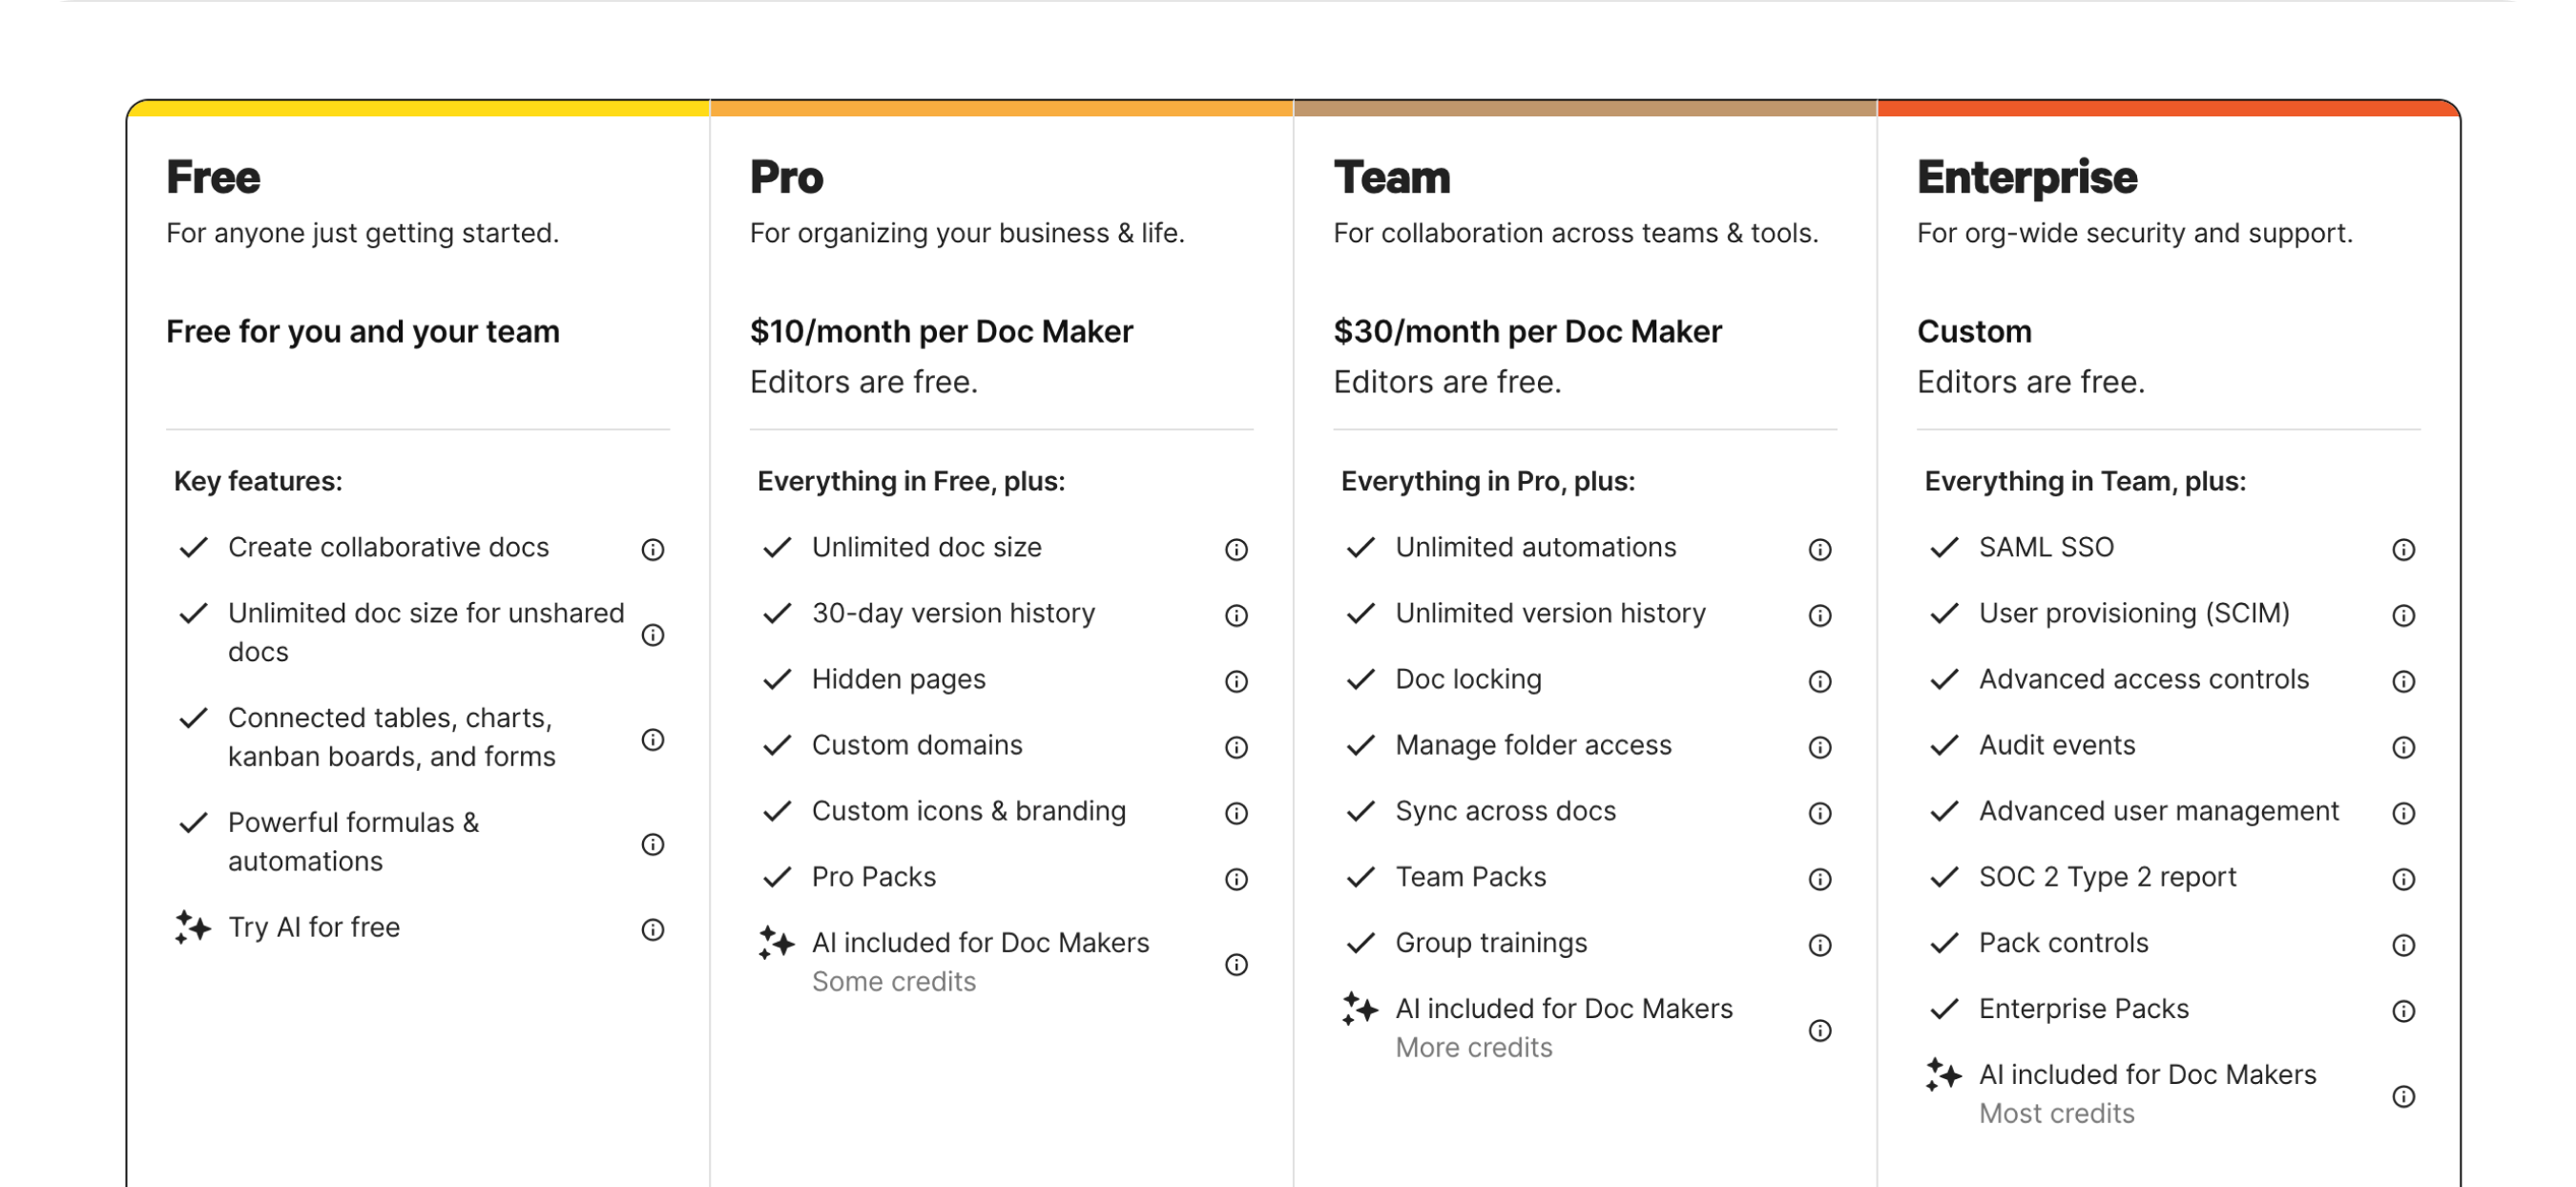Click the info icon beside Group trainings
Image resolution: width=2576 pixels, height=1187 pixels.
click(1820, 945)
